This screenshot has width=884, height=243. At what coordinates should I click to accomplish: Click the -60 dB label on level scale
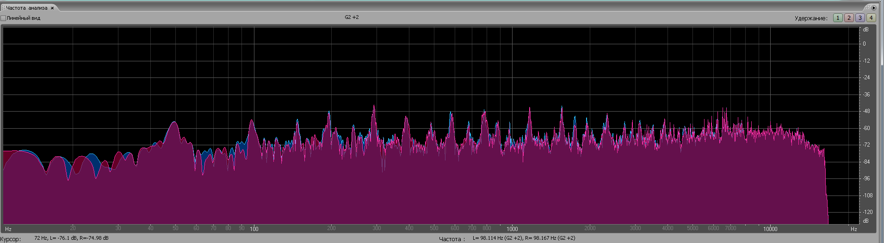866,128
